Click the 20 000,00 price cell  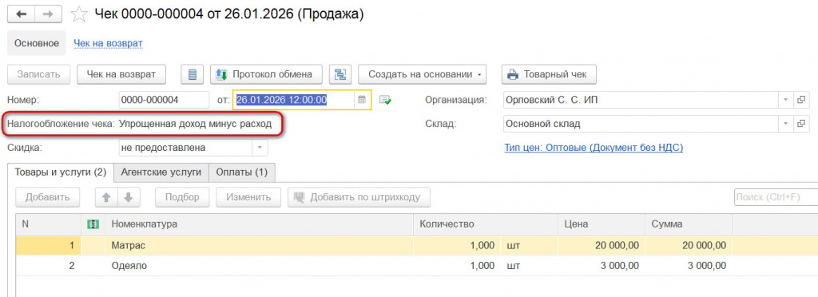pyautogui.click(x=601, y=245)
